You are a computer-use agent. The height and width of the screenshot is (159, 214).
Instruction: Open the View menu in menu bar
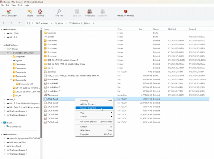point(14,5)
